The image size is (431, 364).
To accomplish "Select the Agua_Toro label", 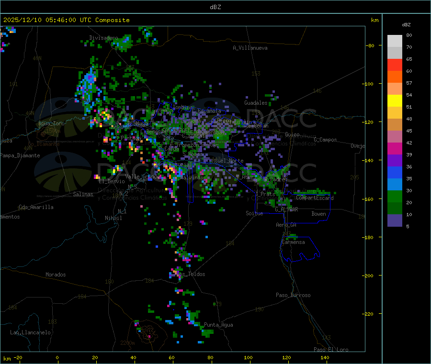I will point(51,123).
